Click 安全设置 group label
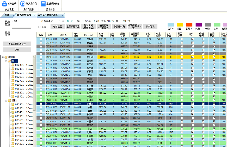Image resolution: width=227 pixels, height=147 pixels. tap(9, 10)
